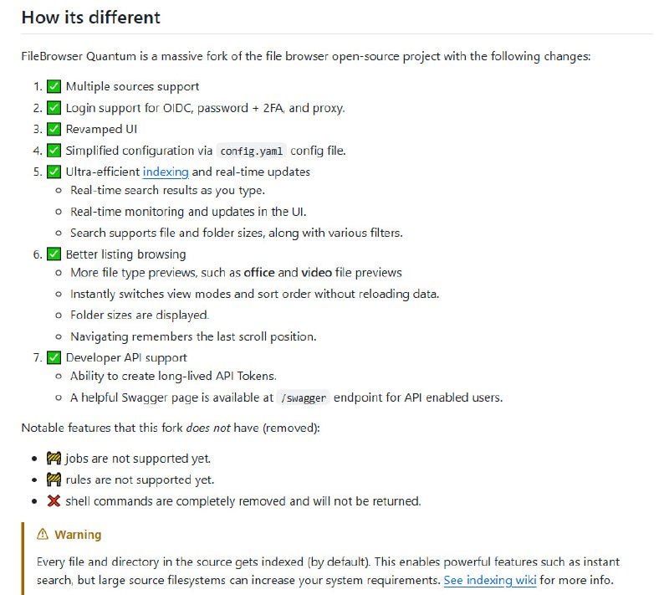Click the bold word video
The height and width of the screenshot is (595, 669).
click(318, 273)
